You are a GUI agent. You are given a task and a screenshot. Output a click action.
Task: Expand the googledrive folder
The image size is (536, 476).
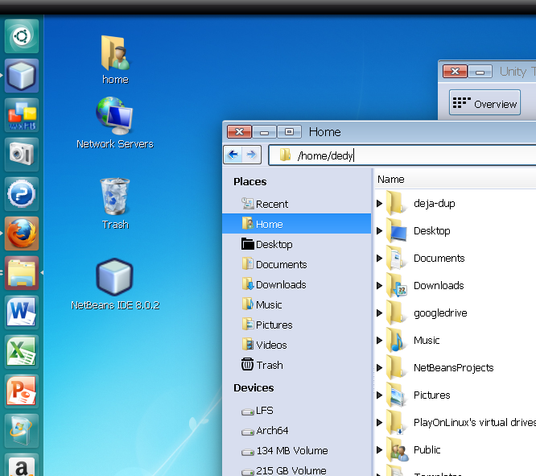point(379,313)
